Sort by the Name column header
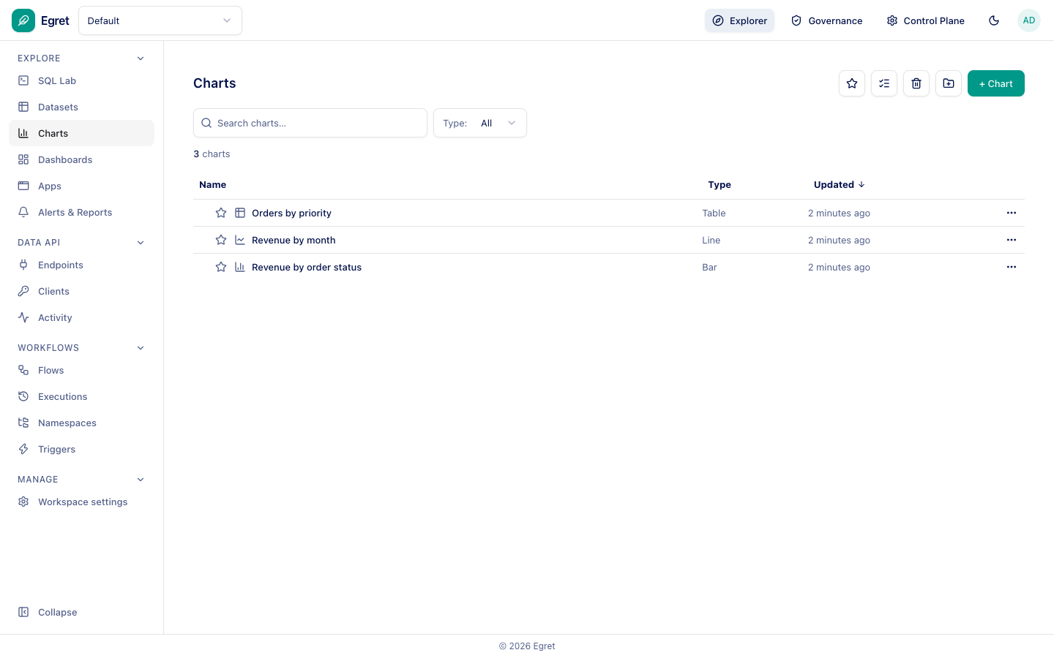Image resolution: width=1054 pixels, height=658 pixels. pyautogui.click(x=213, y=184)
